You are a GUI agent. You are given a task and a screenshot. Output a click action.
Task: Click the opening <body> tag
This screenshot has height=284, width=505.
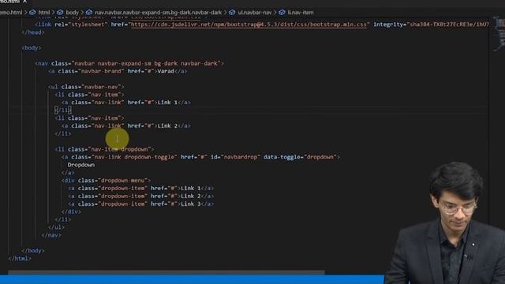(x=32, y=48)
